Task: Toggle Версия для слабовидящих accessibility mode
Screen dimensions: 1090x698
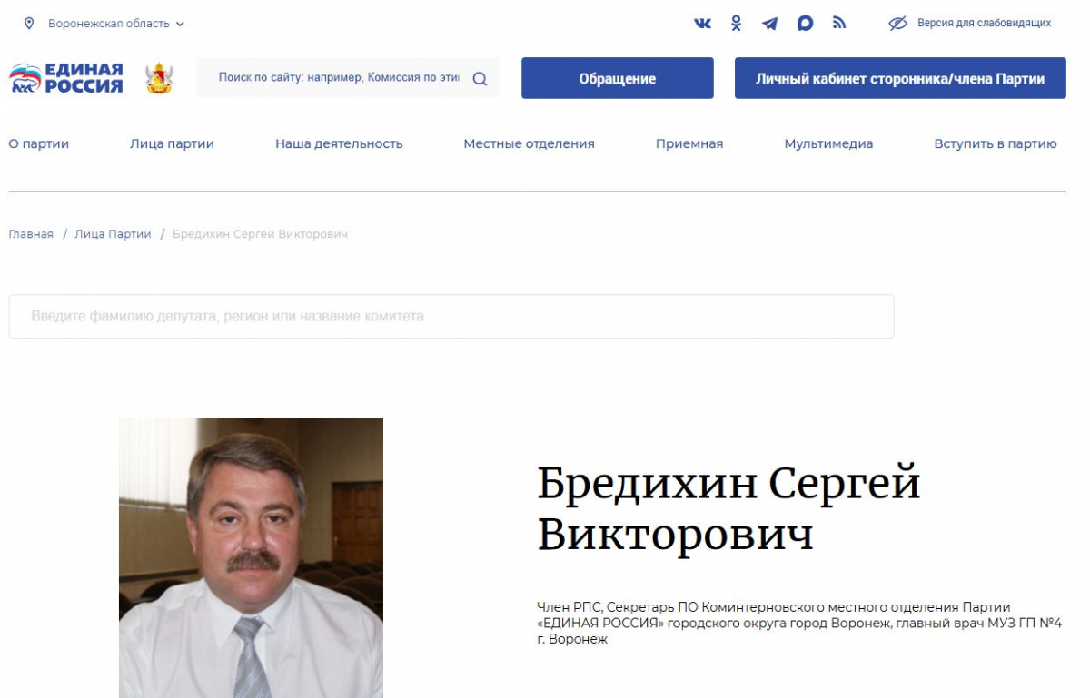Action: coord(970,24)
